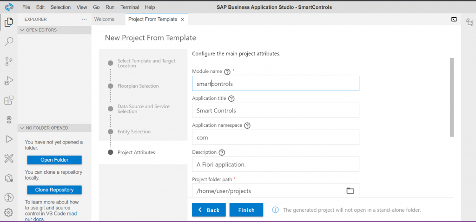
Task: Open the Selection menu
Action: [61, 7]
